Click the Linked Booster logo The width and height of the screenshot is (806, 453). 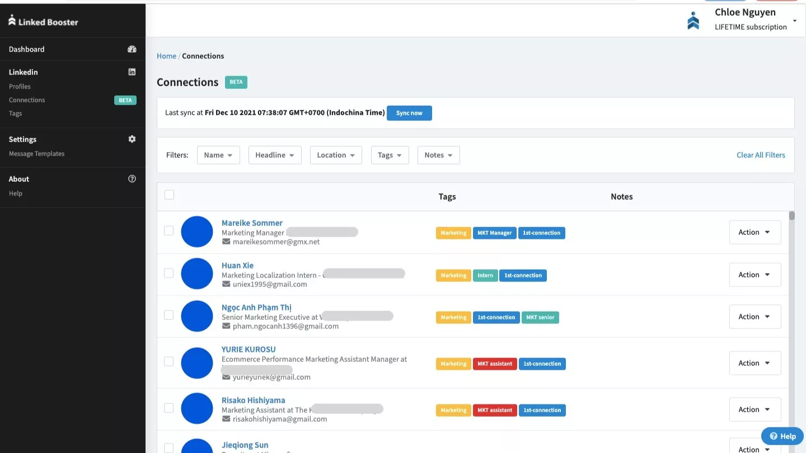44,21
